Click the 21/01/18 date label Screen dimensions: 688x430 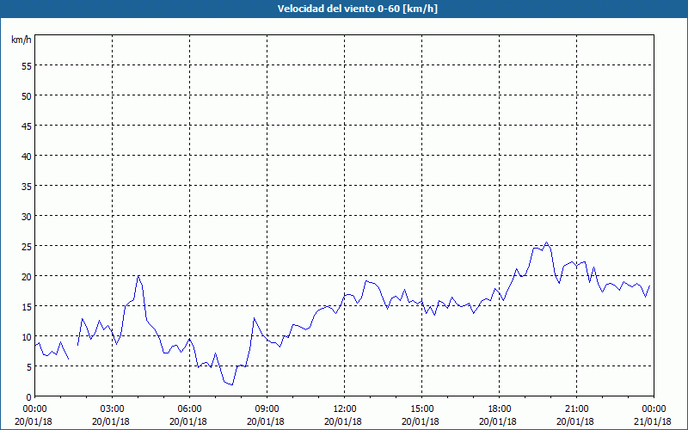coord(654,421)
